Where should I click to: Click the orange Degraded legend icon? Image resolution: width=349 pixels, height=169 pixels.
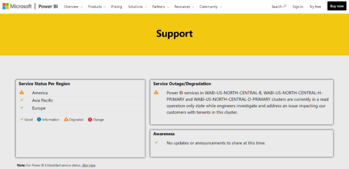[x=66, y=119]
